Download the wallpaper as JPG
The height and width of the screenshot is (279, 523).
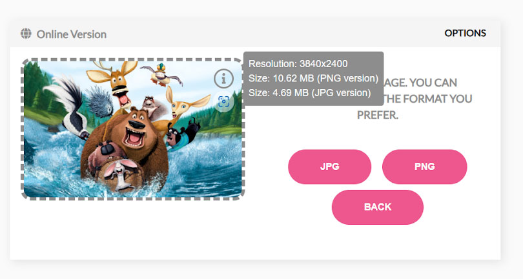[x=329, y=167]
